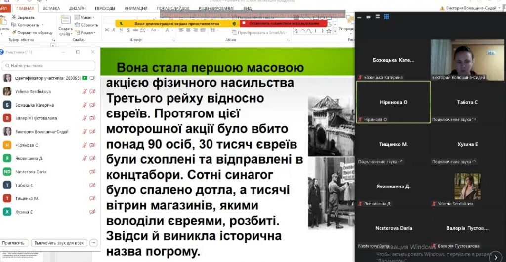Open the ВСТАВКА ribbon tab
This screenshot has height=262, width=506.
52,8
